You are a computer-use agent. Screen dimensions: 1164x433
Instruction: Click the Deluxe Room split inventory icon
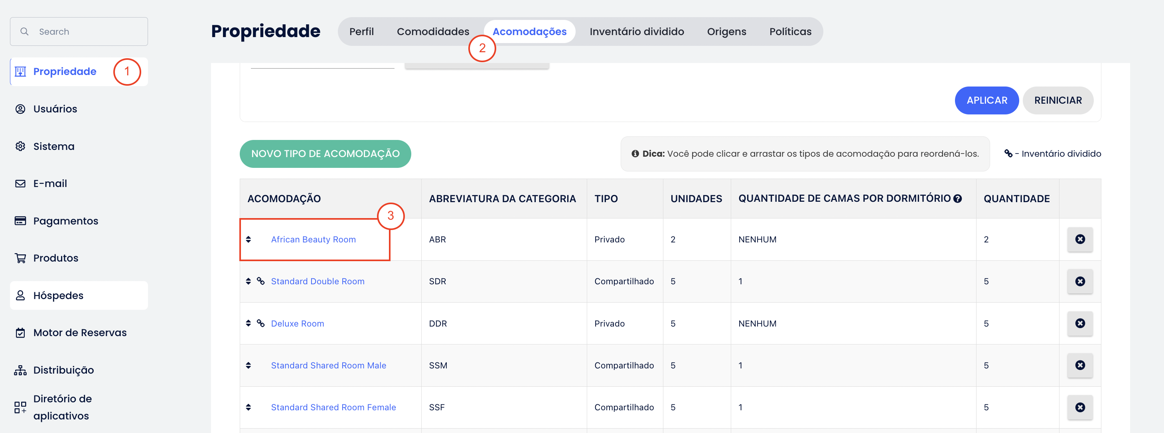point(261,323)
